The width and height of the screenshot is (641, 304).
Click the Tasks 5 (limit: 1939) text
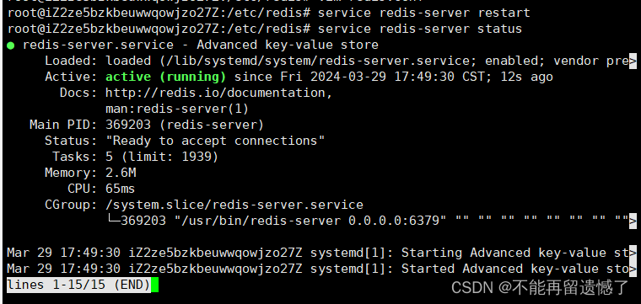162,157
